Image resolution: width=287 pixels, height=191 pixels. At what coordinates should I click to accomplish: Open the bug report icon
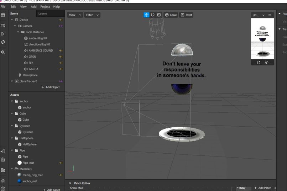3,181
